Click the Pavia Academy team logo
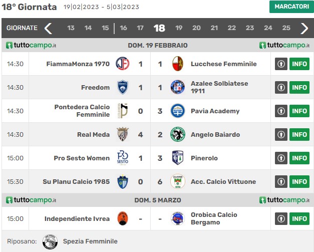Screen dimensions: 314x252 point(178,111)
